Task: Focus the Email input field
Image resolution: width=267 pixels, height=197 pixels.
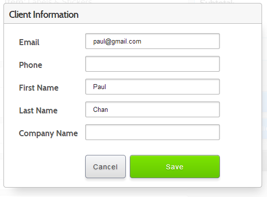Action: pos(153,41)
